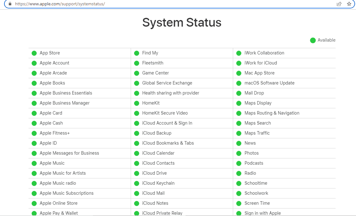The image size is (356, 216).
Task: Select the iCloud Contacts text
Action: (x=159, y=163)
